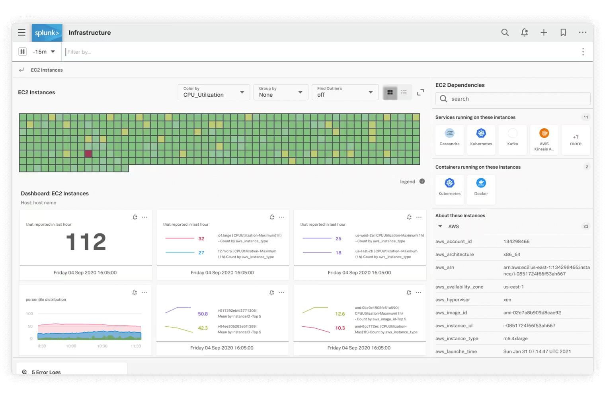Screen dimensions: 605x398
Task: Open the Find Outliers dropdown
Action: click(345, 92)
